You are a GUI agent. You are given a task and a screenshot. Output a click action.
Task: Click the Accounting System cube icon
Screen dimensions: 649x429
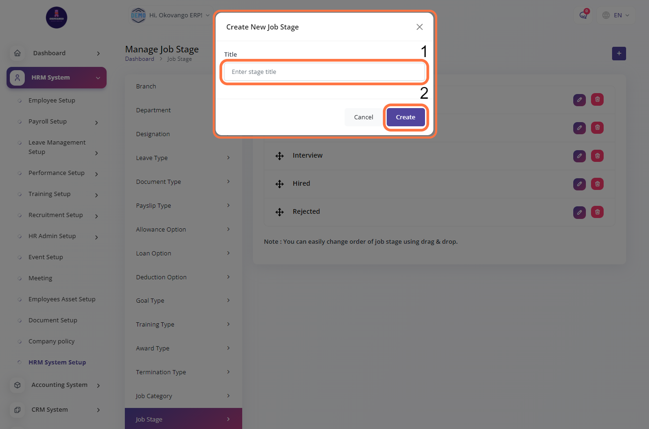click(x=17, y=385)
